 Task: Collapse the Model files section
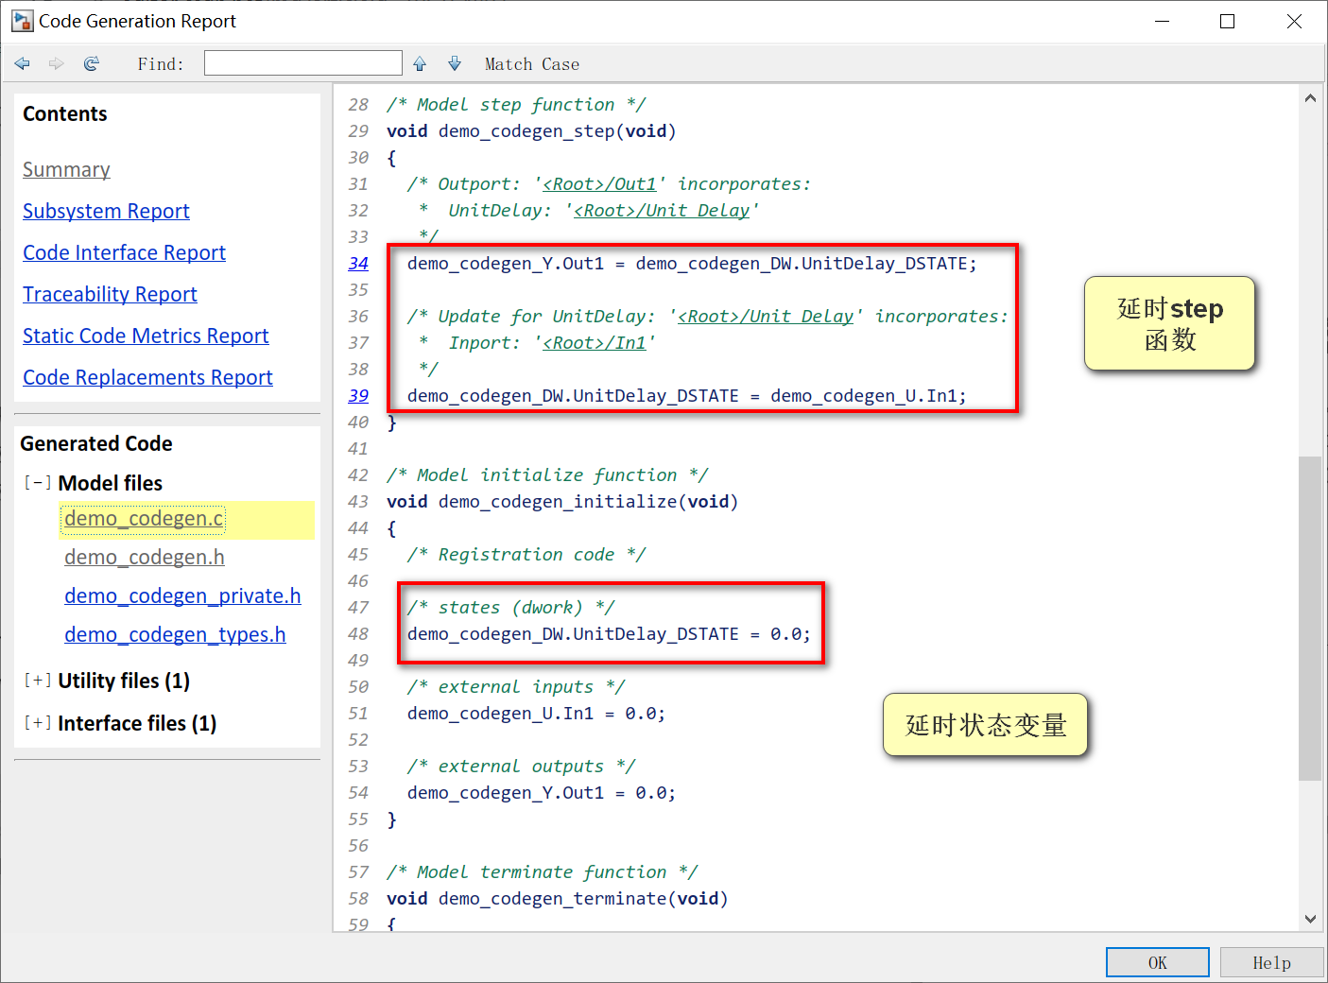(37, 483)
